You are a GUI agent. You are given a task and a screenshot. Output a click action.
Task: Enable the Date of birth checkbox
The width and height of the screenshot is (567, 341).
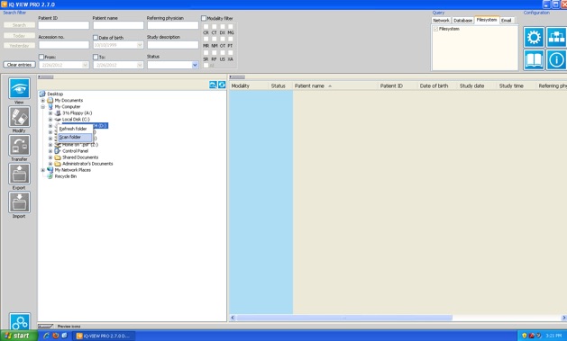coord(96,38)
